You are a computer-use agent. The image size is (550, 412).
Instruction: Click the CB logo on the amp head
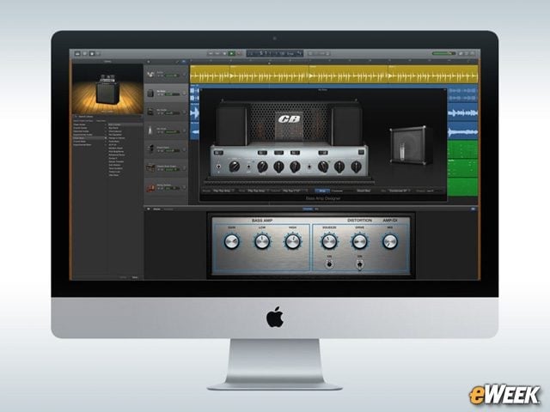point(289,119)
